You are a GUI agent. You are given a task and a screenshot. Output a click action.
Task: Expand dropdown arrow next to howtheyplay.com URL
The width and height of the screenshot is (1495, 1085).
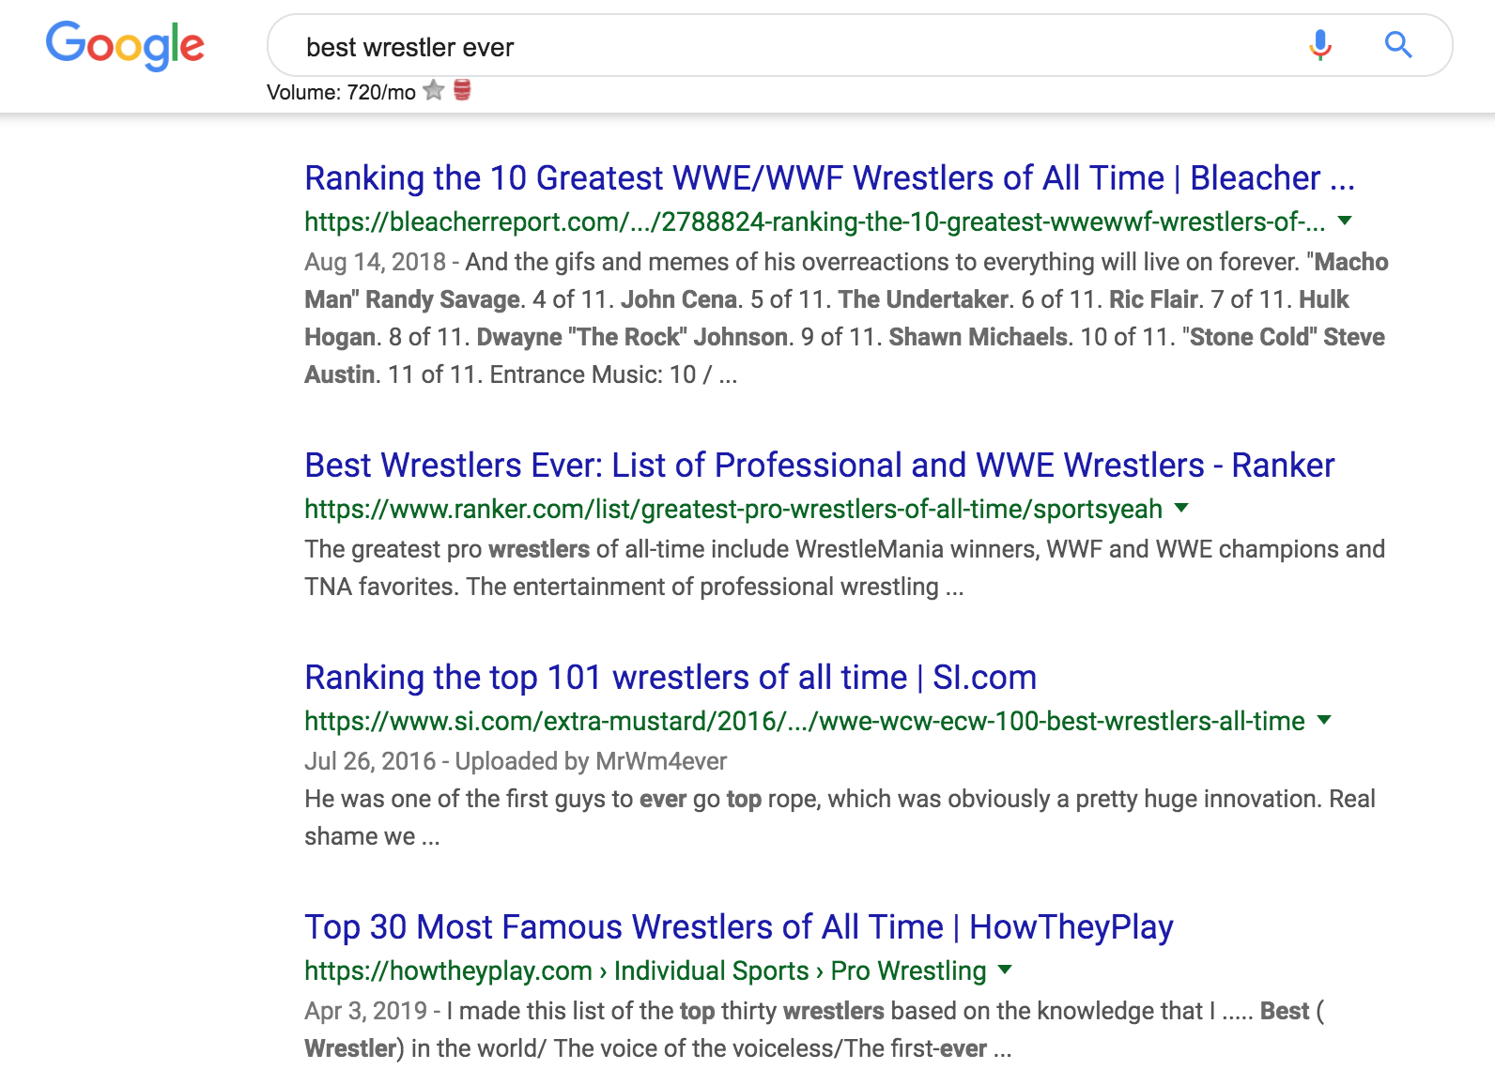point(1005,970)
